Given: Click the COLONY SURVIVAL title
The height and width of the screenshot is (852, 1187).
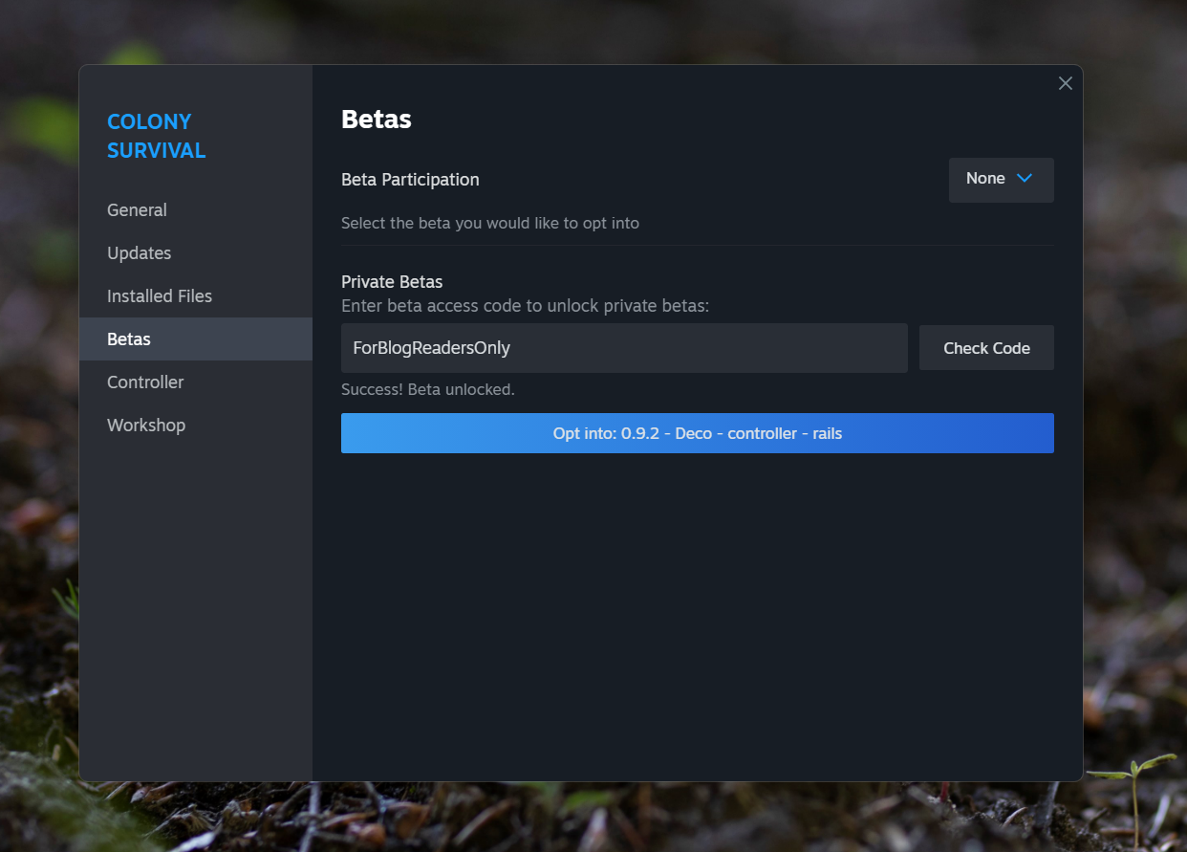Looking at the screenshot, I should point(157,136).
